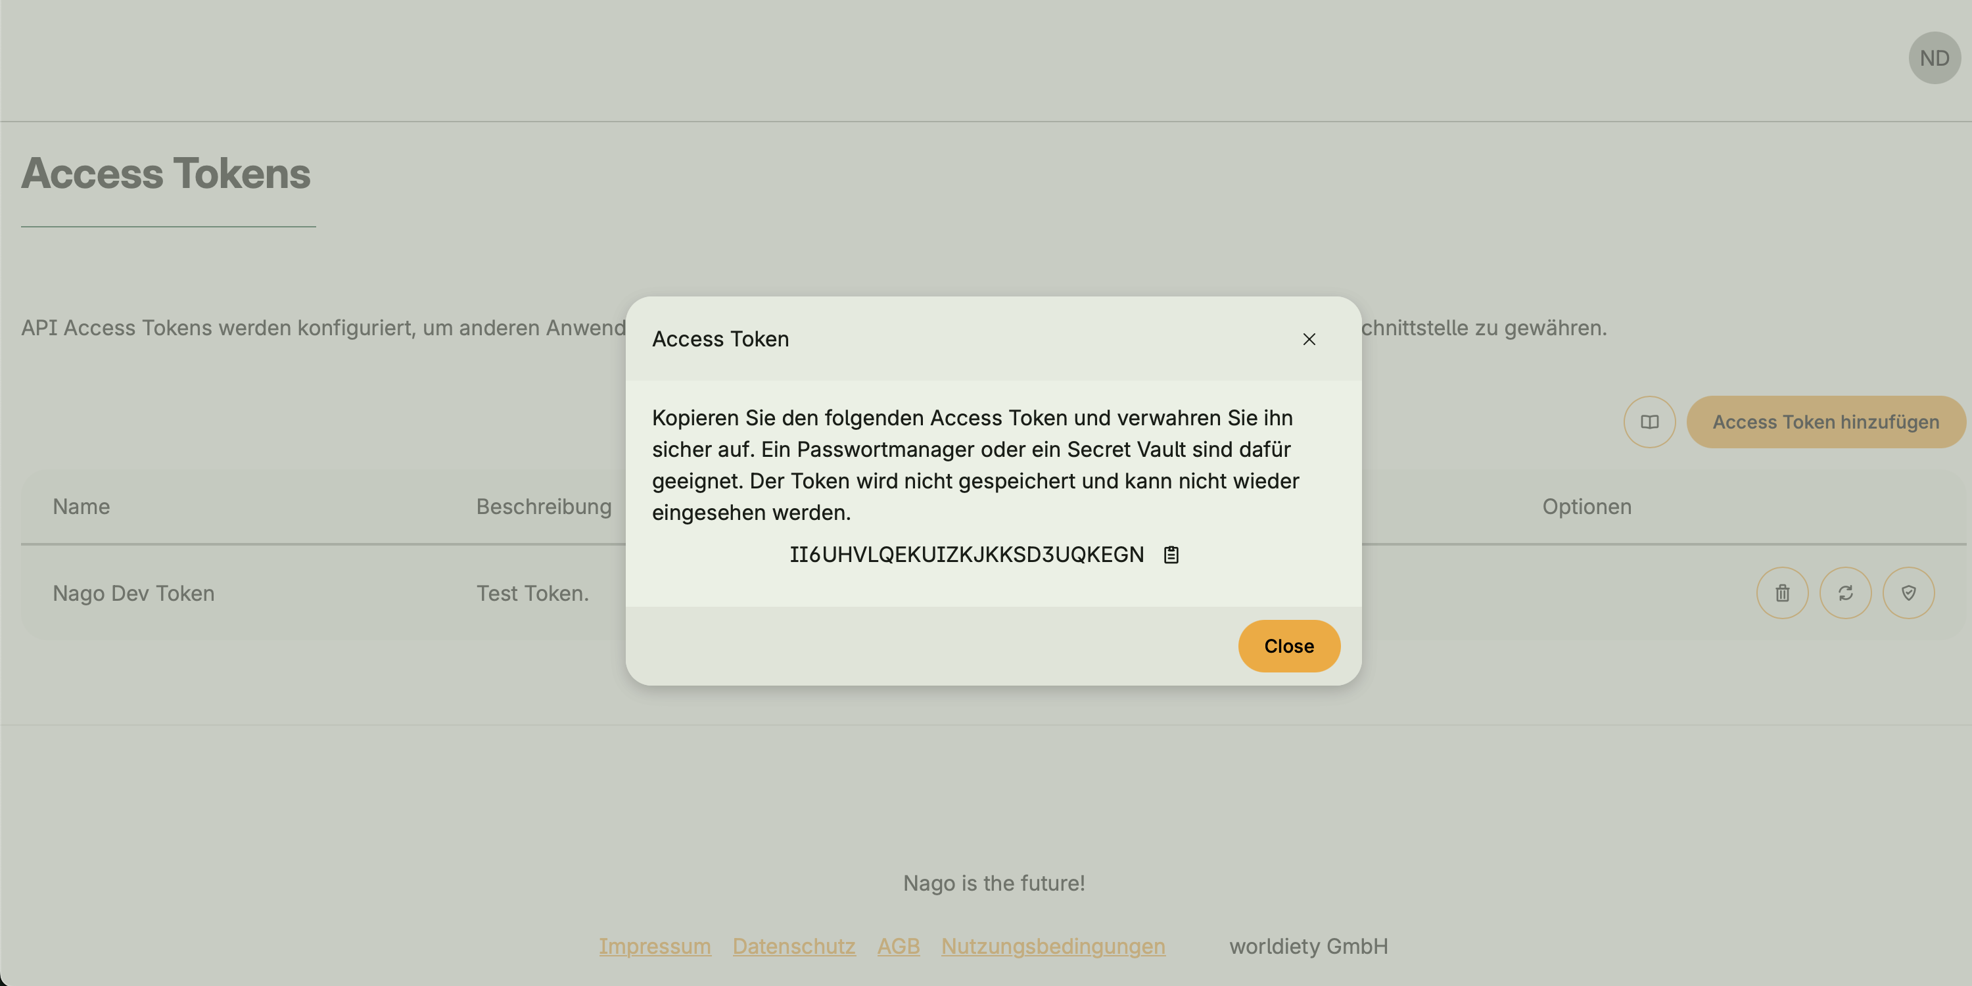This screenshot has height=986, width=1972.
Task: Click the Nago Dev Token row name
Action: (x=133, y=594)
